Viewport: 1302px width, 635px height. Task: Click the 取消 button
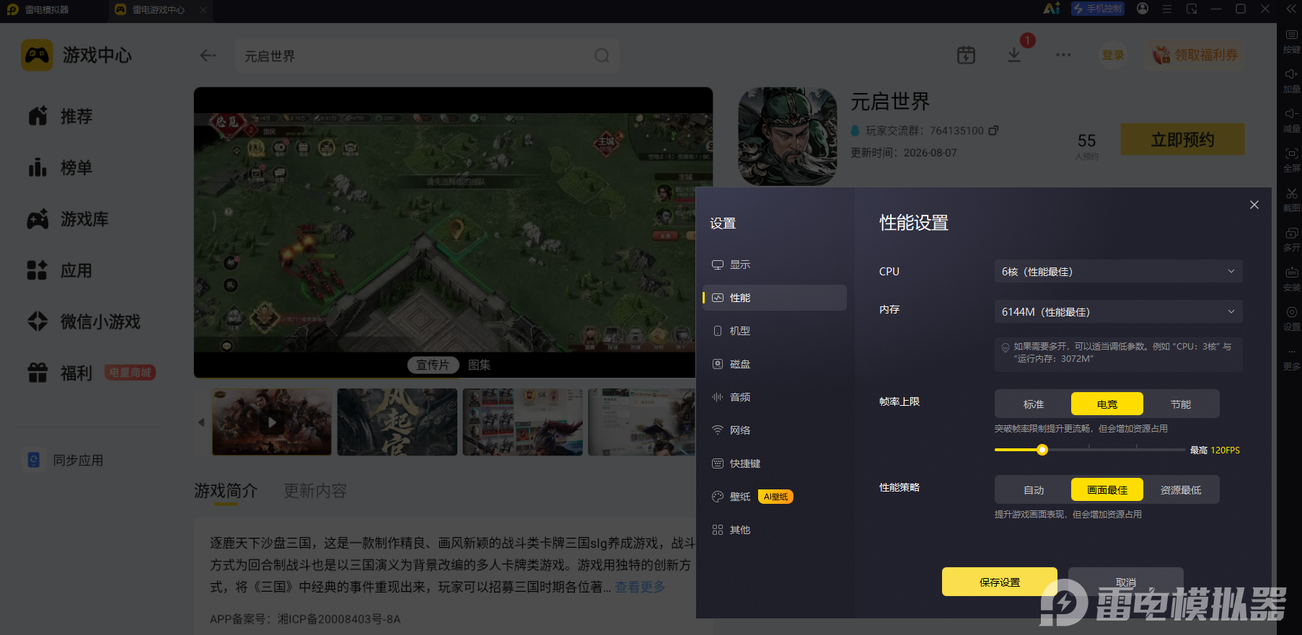[1126, 582]
